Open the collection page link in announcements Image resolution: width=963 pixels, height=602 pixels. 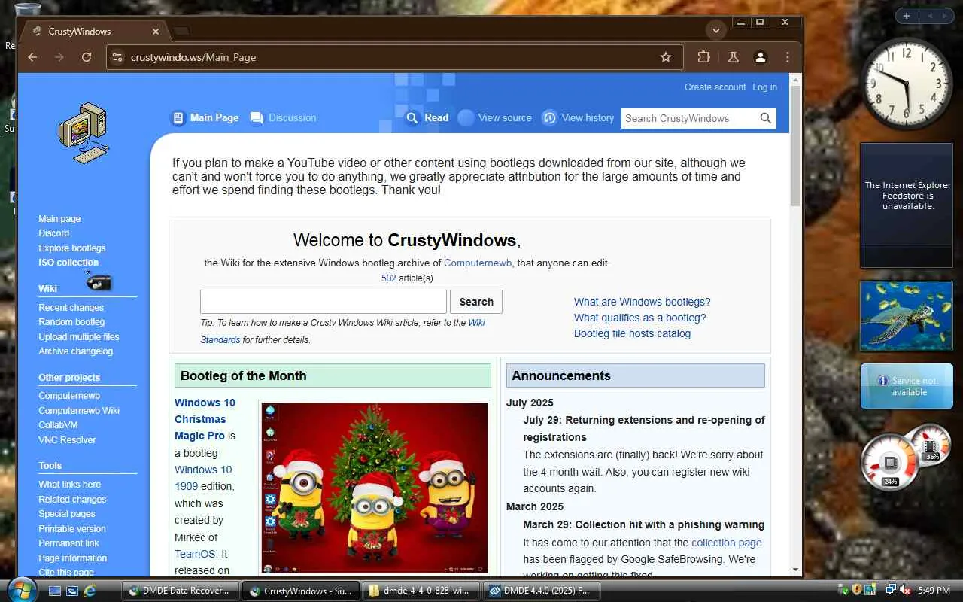[x=727, y=543]
